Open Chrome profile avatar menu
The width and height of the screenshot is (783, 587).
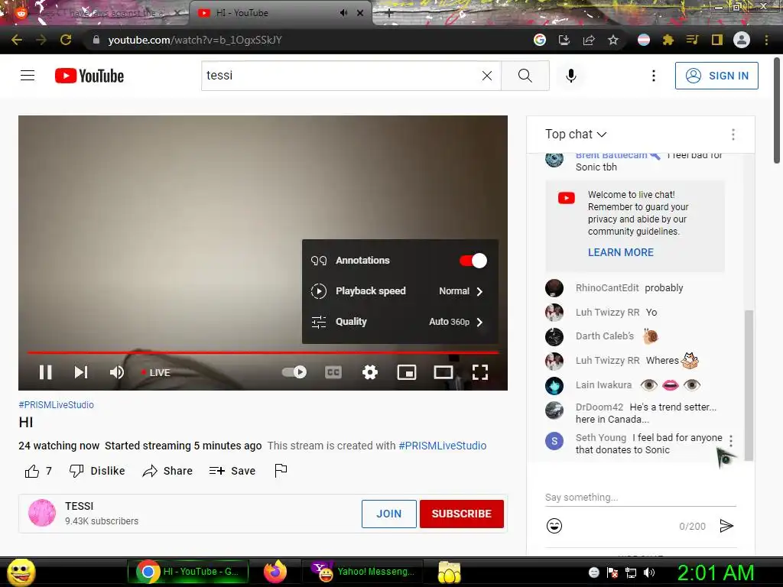click(742, 40)
